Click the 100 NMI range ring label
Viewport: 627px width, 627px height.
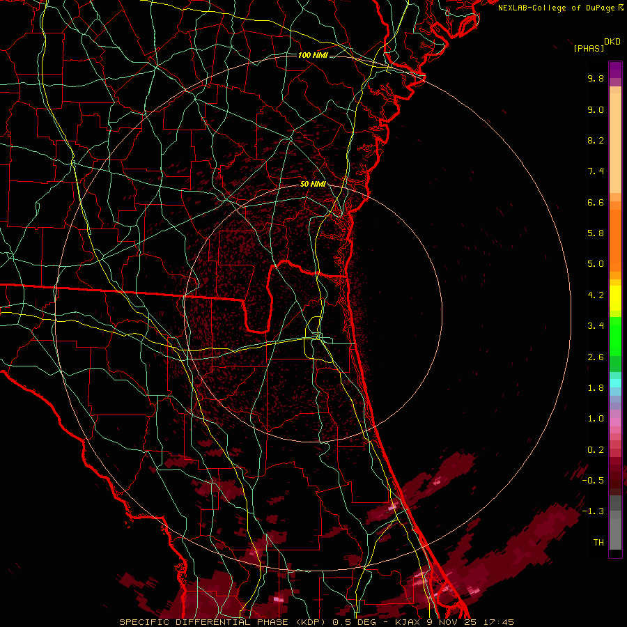(313, 55)
